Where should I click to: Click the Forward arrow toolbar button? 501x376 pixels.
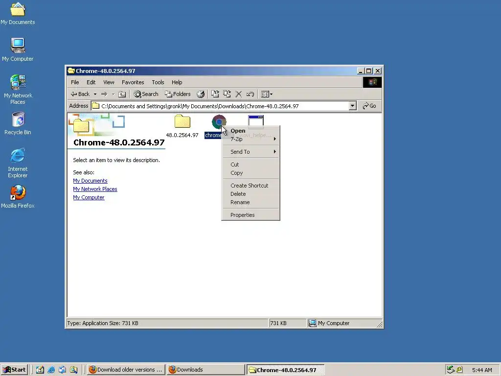tap(104, 94)
